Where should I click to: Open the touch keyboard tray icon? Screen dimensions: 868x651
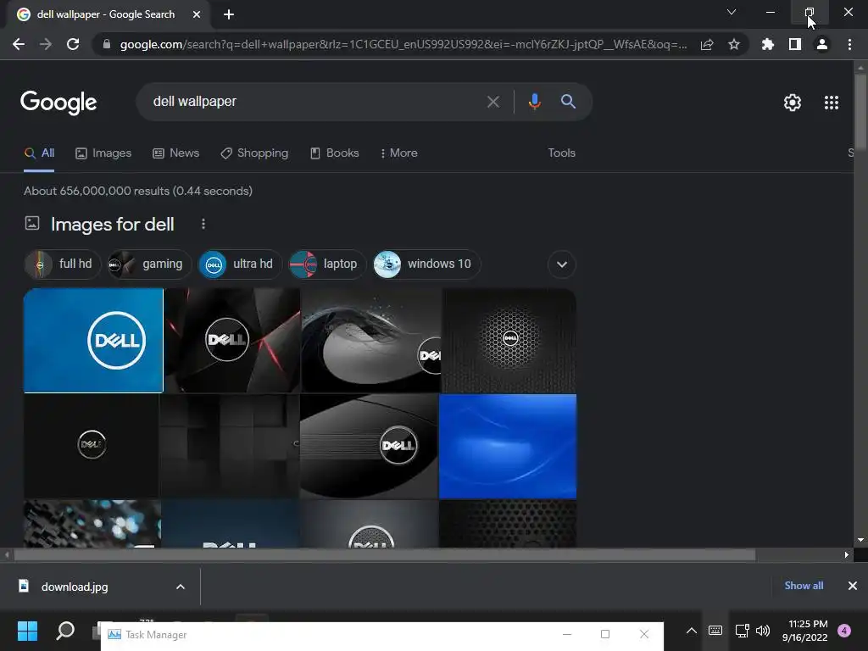coord(715,631)
